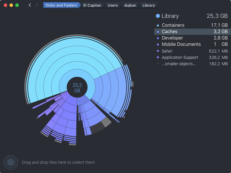
Task: Open Users folder in path bar
Action: (112, 5)
